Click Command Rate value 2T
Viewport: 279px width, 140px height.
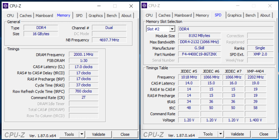coord(84,97)
